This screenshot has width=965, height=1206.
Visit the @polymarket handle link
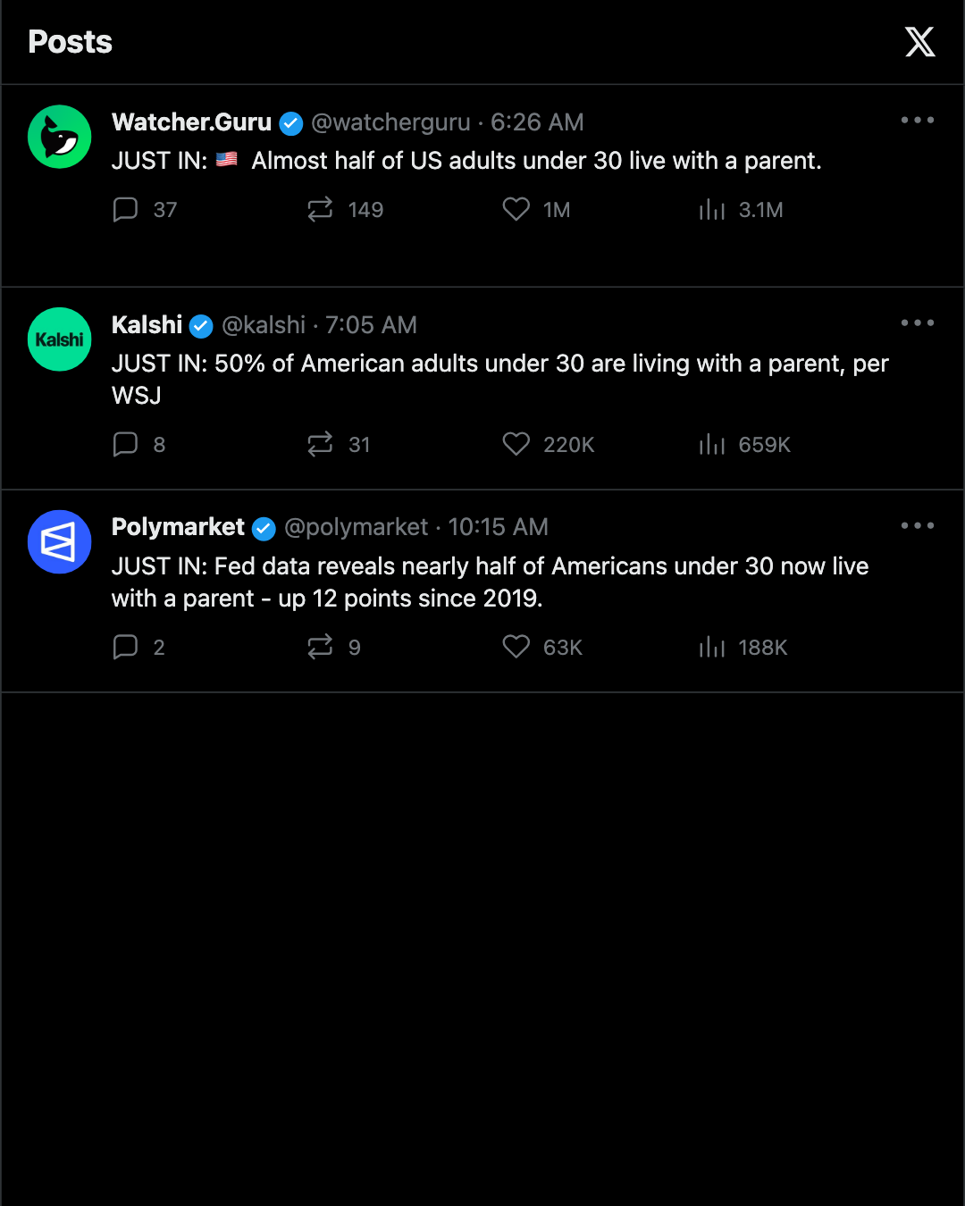pyautogui.click(x=357, y=527)
